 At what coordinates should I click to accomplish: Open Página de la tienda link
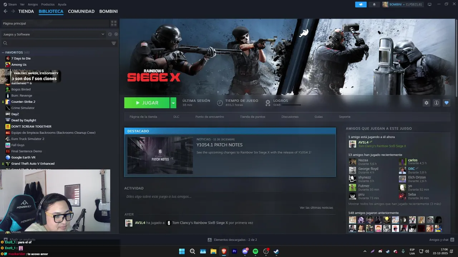point(143,117)
